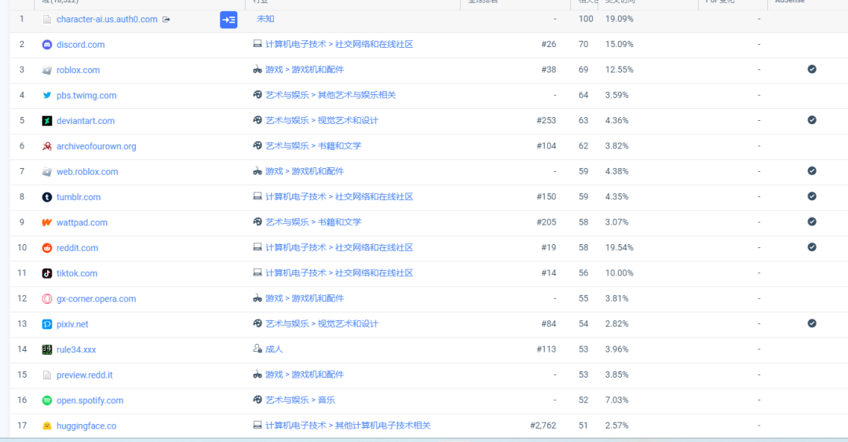
Task: Open the discord.com domain link
Action: pyautogui.click(x=81, y=45)
